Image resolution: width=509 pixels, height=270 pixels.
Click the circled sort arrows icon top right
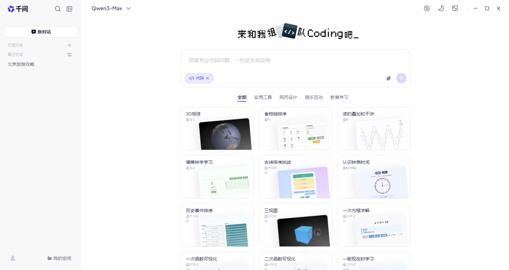point(427,8)
